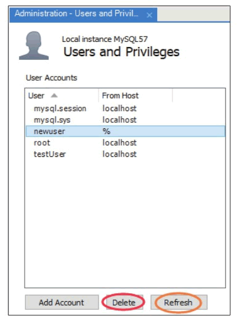Close the Administration Users and Privileges tab
The width and height of the screenshot is (239, 321).
150,15
